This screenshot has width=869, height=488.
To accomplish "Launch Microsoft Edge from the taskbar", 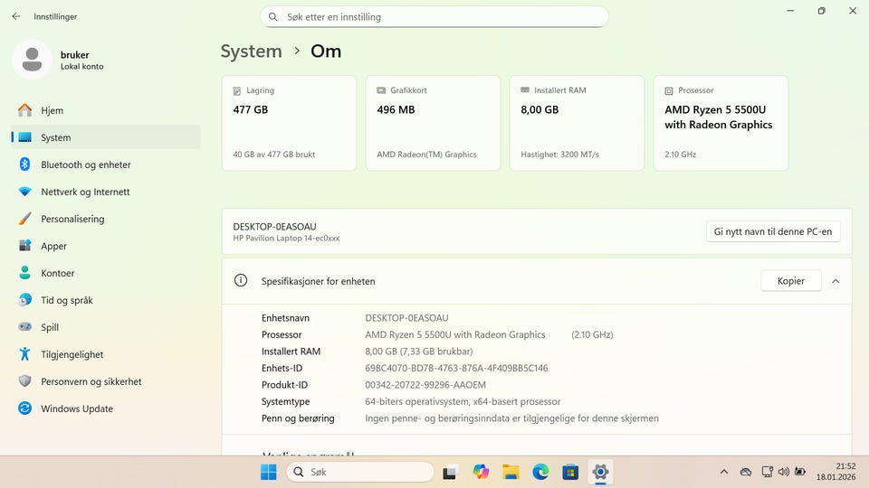I will point(540,472).
